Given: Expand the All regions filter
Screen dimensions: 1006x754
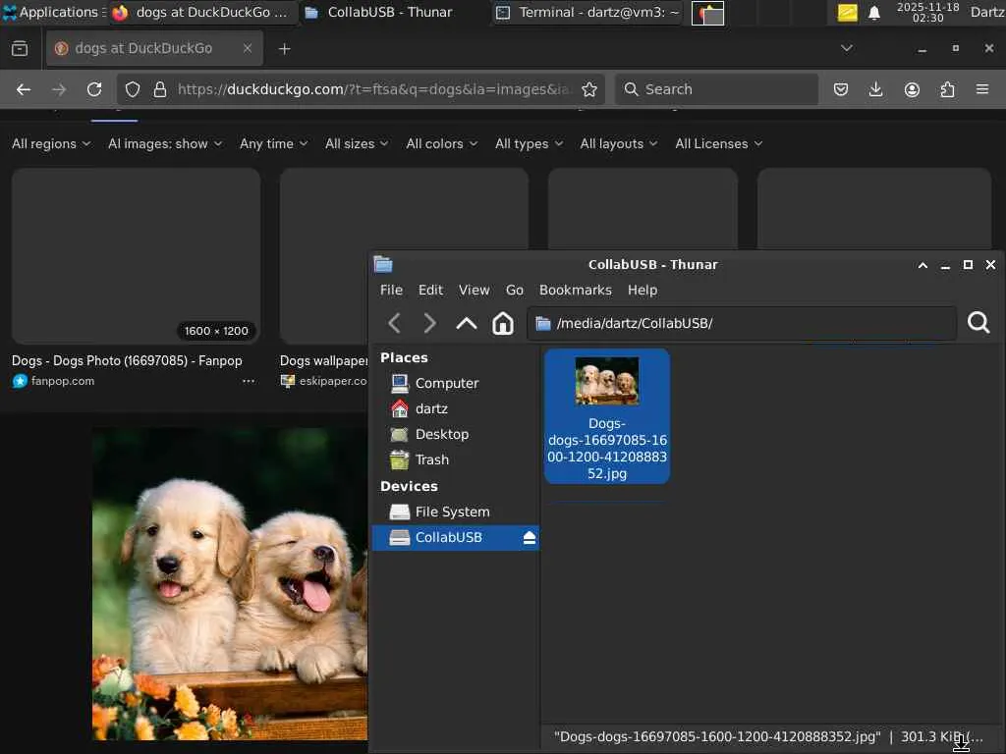Looking at the screenshot, I should tap(51, 143).
